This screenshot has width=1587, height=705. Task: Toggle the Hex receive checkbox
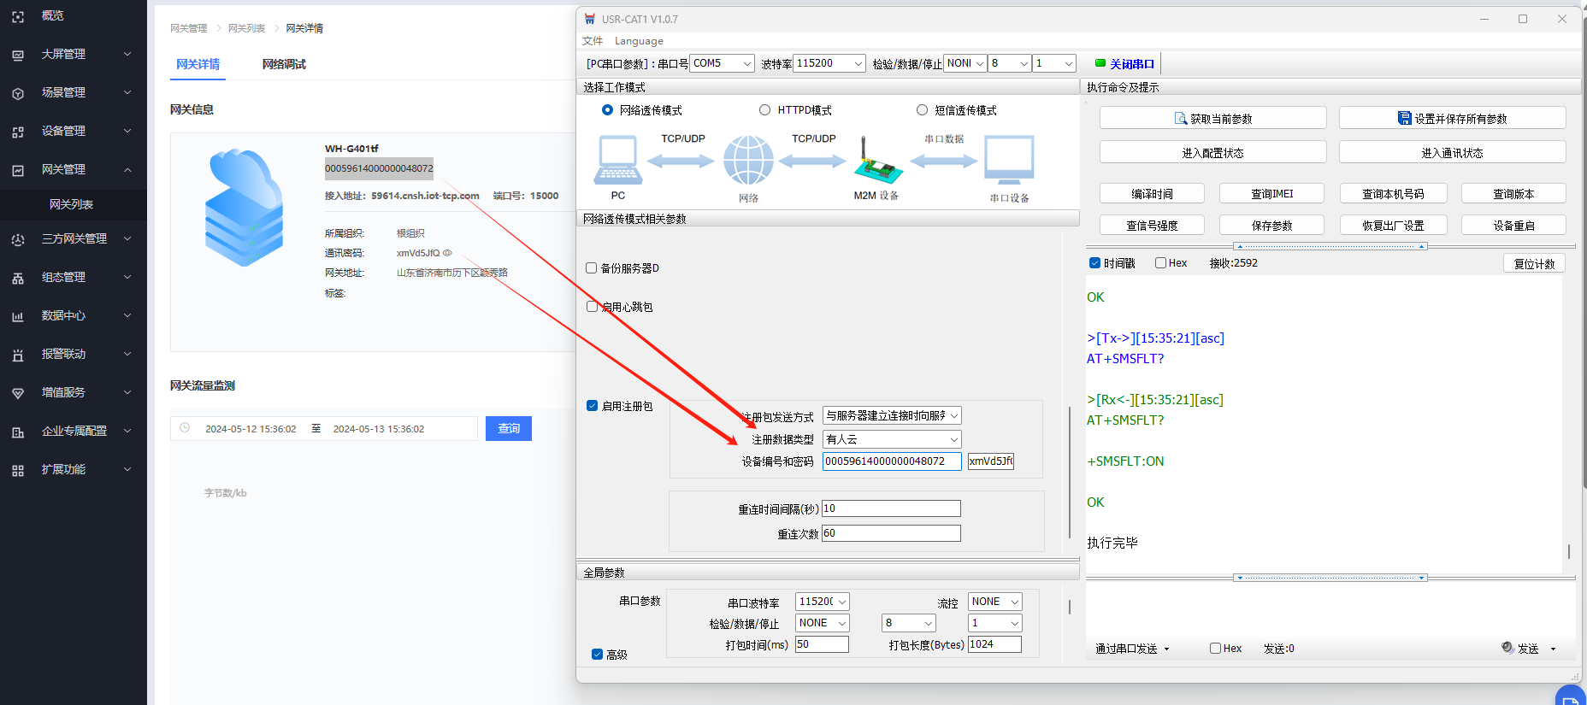click(x=1161, y=263)
